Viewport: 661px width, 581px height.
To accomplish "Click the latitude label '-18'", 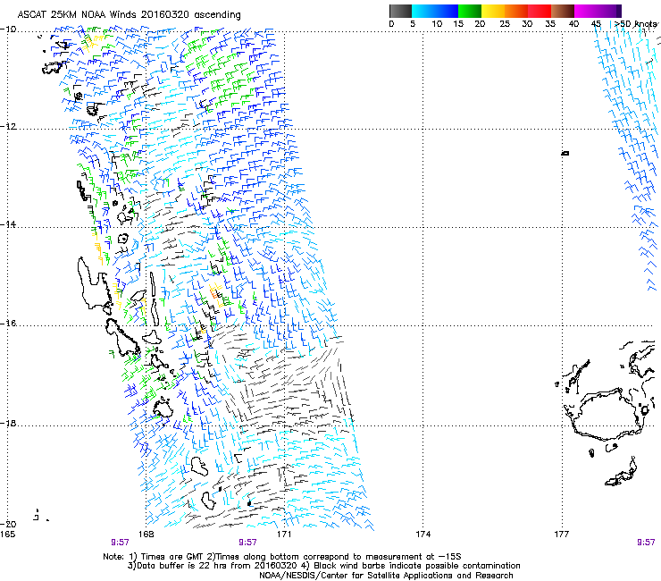I will 8,423.
